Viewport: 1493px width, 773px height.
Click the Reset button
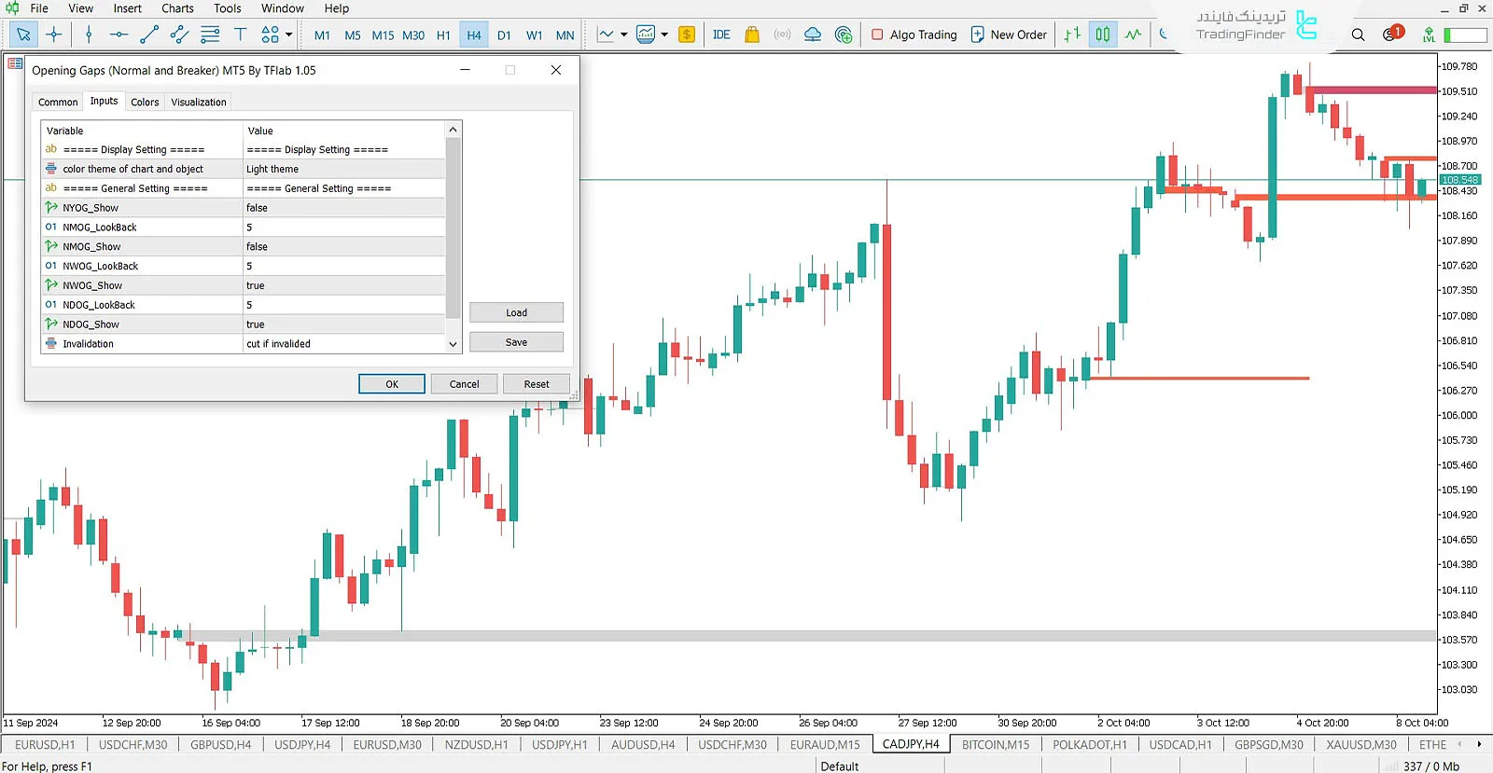[537, 384]
